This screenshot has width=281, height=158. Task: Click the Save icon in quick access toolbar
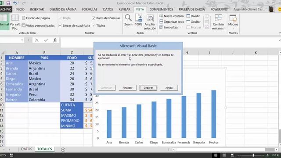(x=8, y=3)
